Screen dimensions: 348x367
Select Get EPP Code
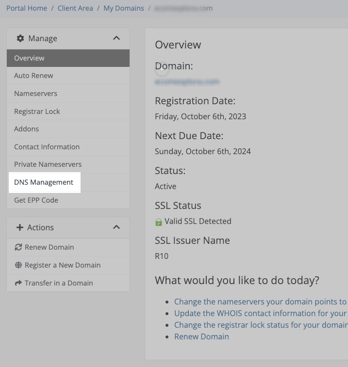(68, 200)
